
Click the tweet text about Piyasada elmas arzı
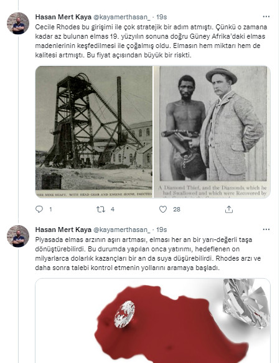pyautogui.click(x=148, y=254)
